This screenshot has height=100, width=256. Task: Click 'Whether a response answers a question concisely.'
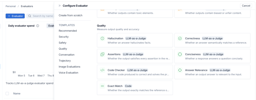214,58
